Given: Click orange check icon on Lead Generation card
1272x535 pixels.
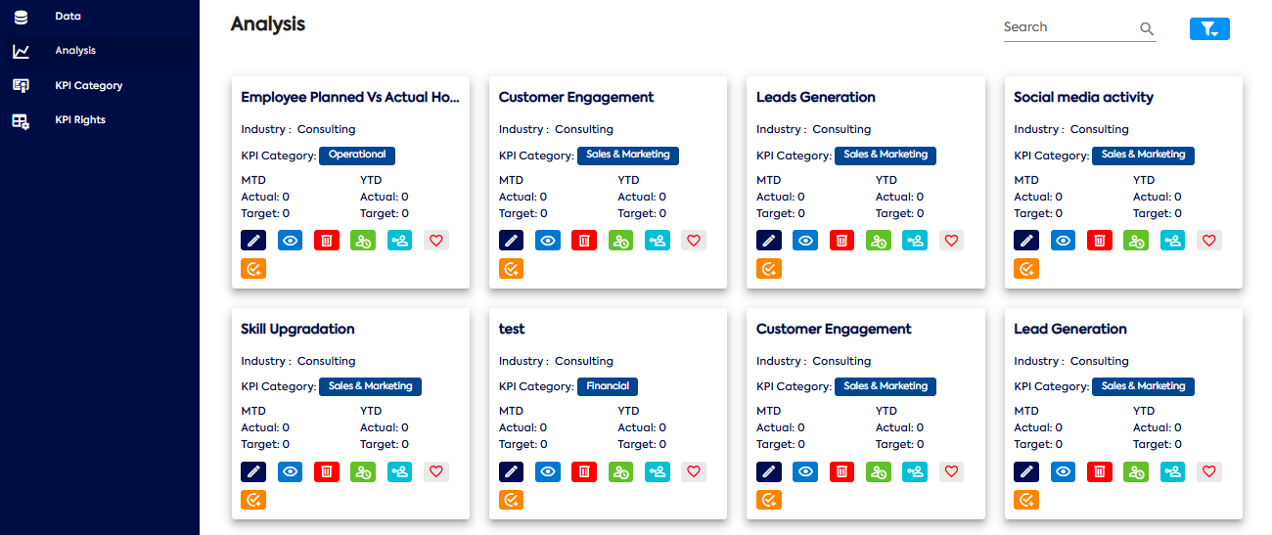Looking at the screenshot, I should [x=1026, y=500].
